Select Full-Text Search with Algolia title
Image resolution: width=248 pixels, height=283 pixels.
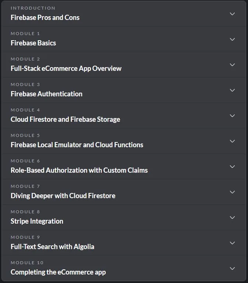point(52,247)
